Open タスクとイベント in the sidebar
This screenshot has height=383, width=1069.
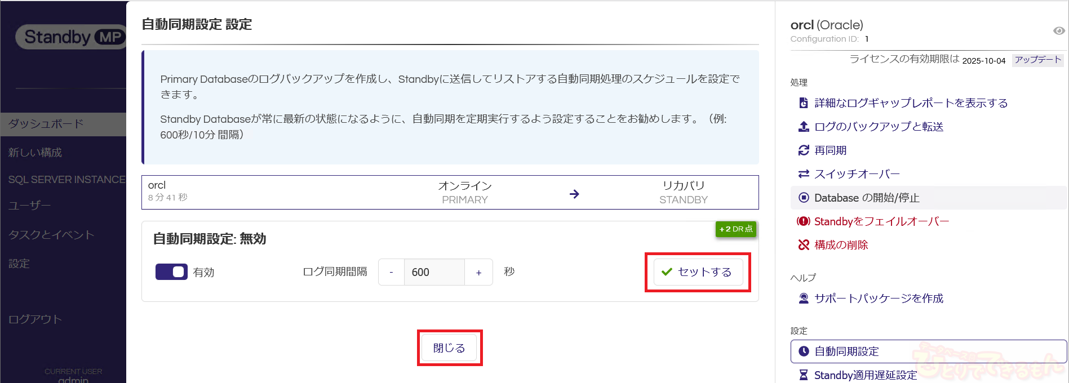click(51, 235)
